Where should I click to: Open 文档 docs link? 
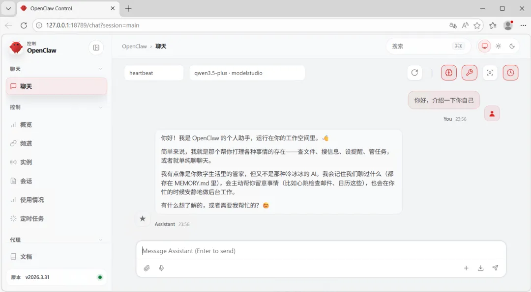(57, 257)
